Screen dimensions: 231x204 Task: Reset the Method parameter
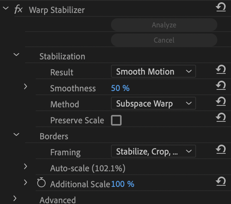tap(221, 102)
